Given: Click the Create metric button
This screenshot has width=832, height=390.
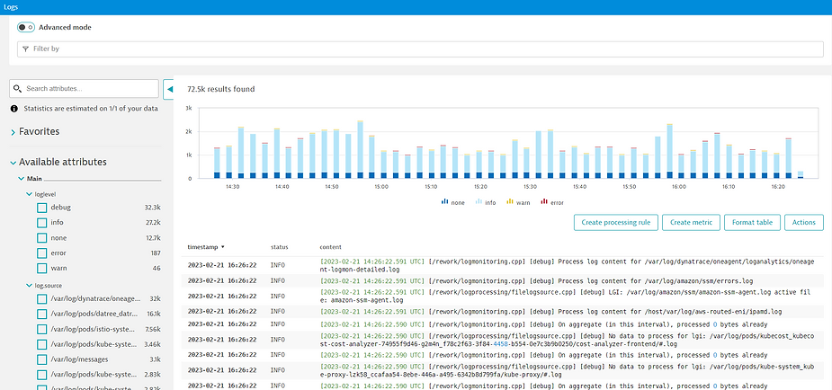Looking at the screenshot, I should [692, 223].
